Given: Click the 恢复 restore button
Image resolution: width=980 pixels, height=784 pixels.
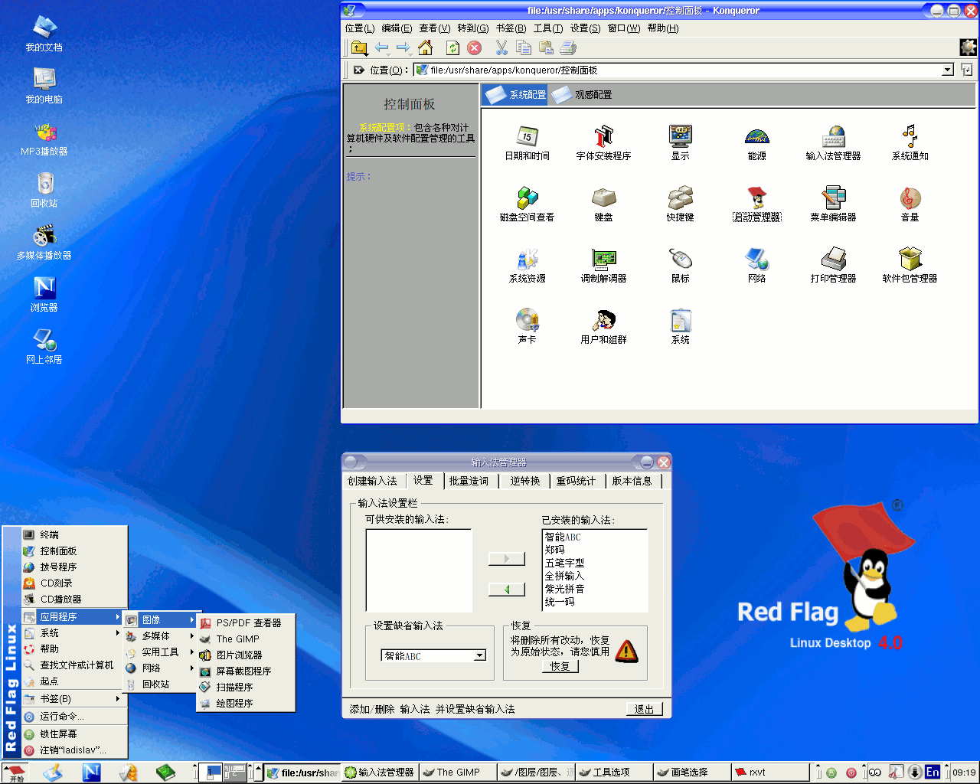Looking at the screenshot, I should pyautogui.click(x=560, y=666).
